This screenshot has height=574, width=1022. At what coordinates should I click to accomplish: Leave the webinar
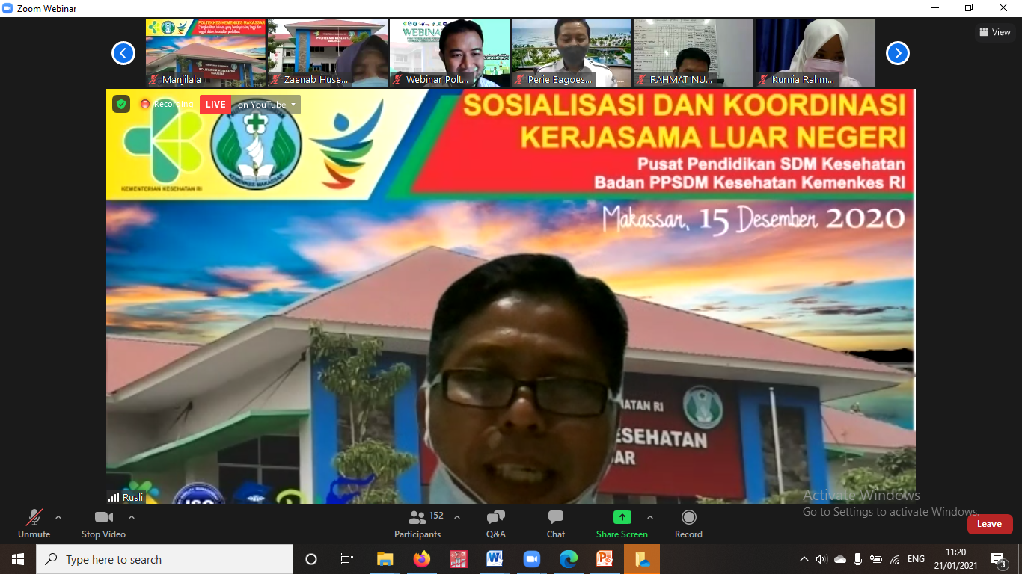tap(990, 524)
